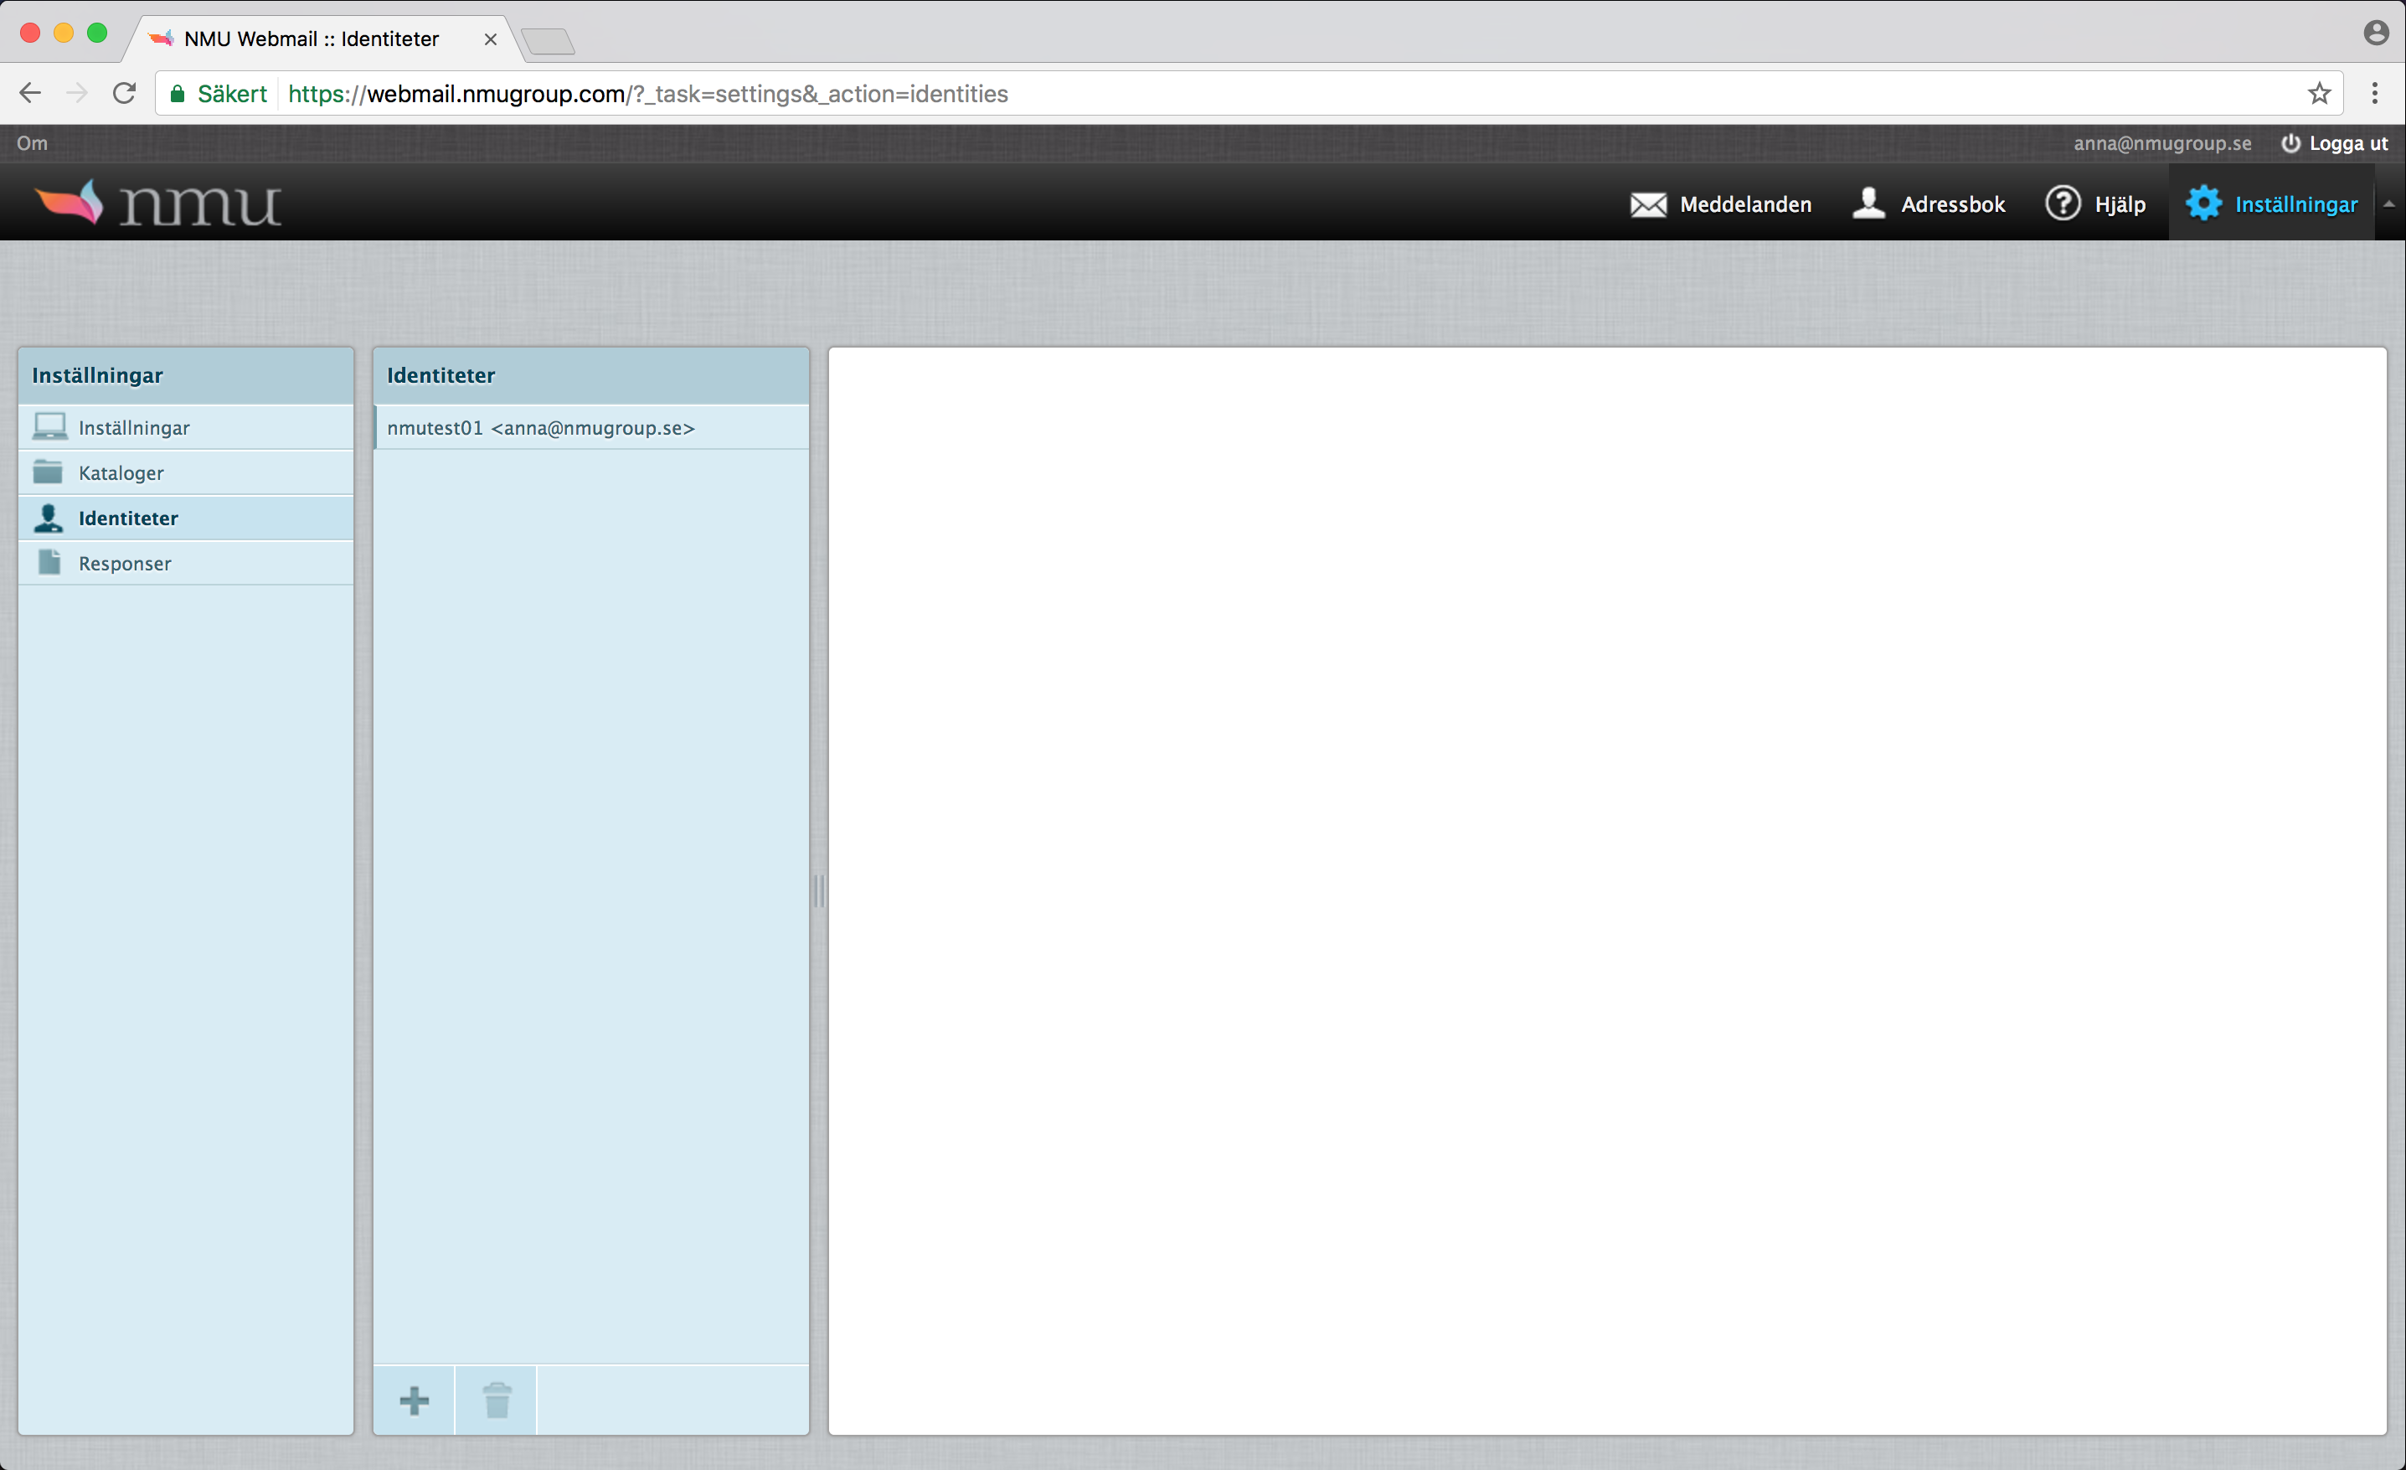Open the Chrome profile icon
The width and height of the screenshot is (2406, 1470).
click(2376, 34)
